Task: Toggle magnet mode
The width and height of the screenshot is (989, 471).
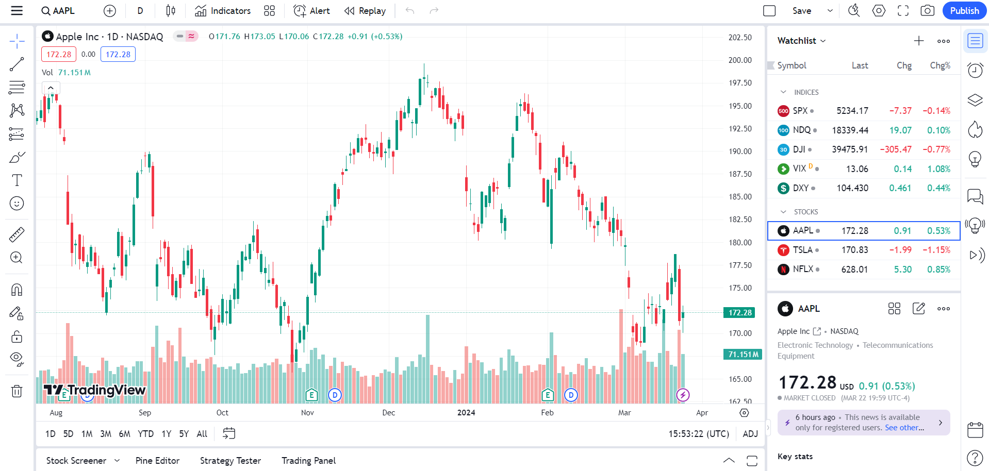Action: click(17, 290)
